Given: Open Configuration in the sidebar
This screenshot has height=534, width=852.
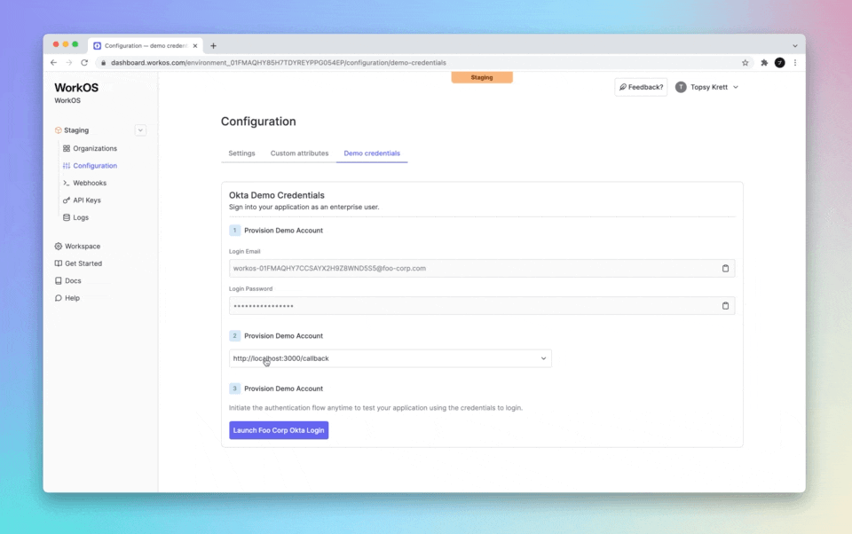Looking at the screenshot, I should coord(95,166).
